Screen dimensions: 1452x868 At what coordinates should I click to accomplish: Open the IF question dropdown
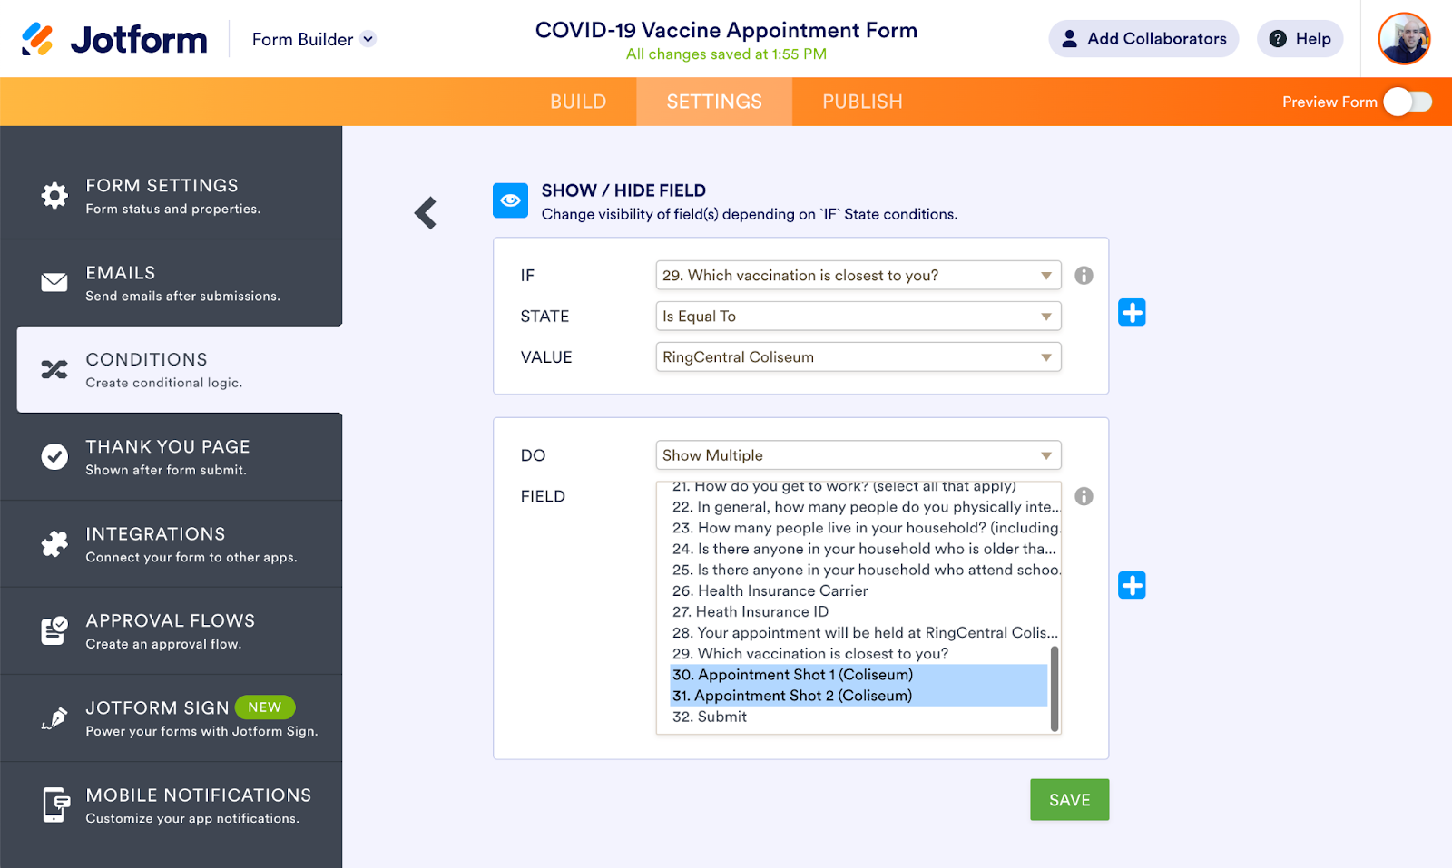[x=858, y=276]
